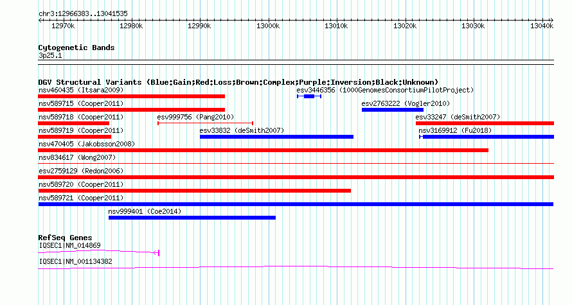The width and height of the screenshot is (572, 305).
Task: Select the full-width blue bar under nsv589721
Action: [x=296, y=204]
